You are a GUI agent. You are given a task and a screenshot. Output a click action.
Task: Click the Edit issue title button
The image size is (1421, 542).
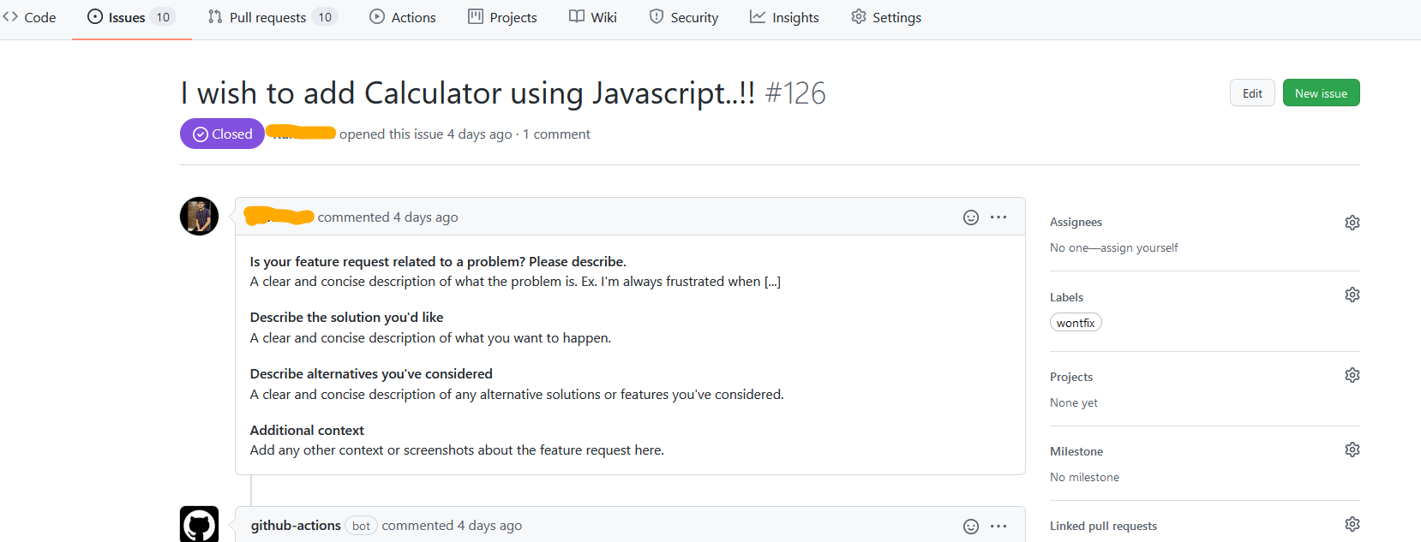tap(1252, 93)
